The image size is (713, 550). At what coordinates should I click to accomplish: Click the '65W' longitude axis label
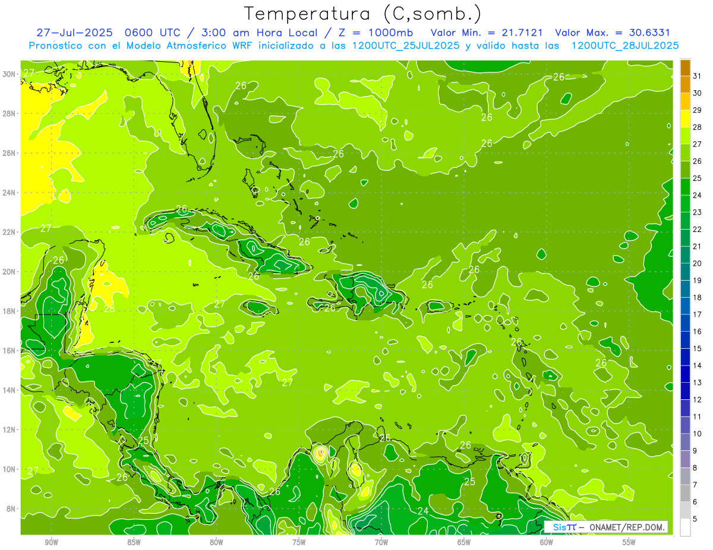point(464,542)
